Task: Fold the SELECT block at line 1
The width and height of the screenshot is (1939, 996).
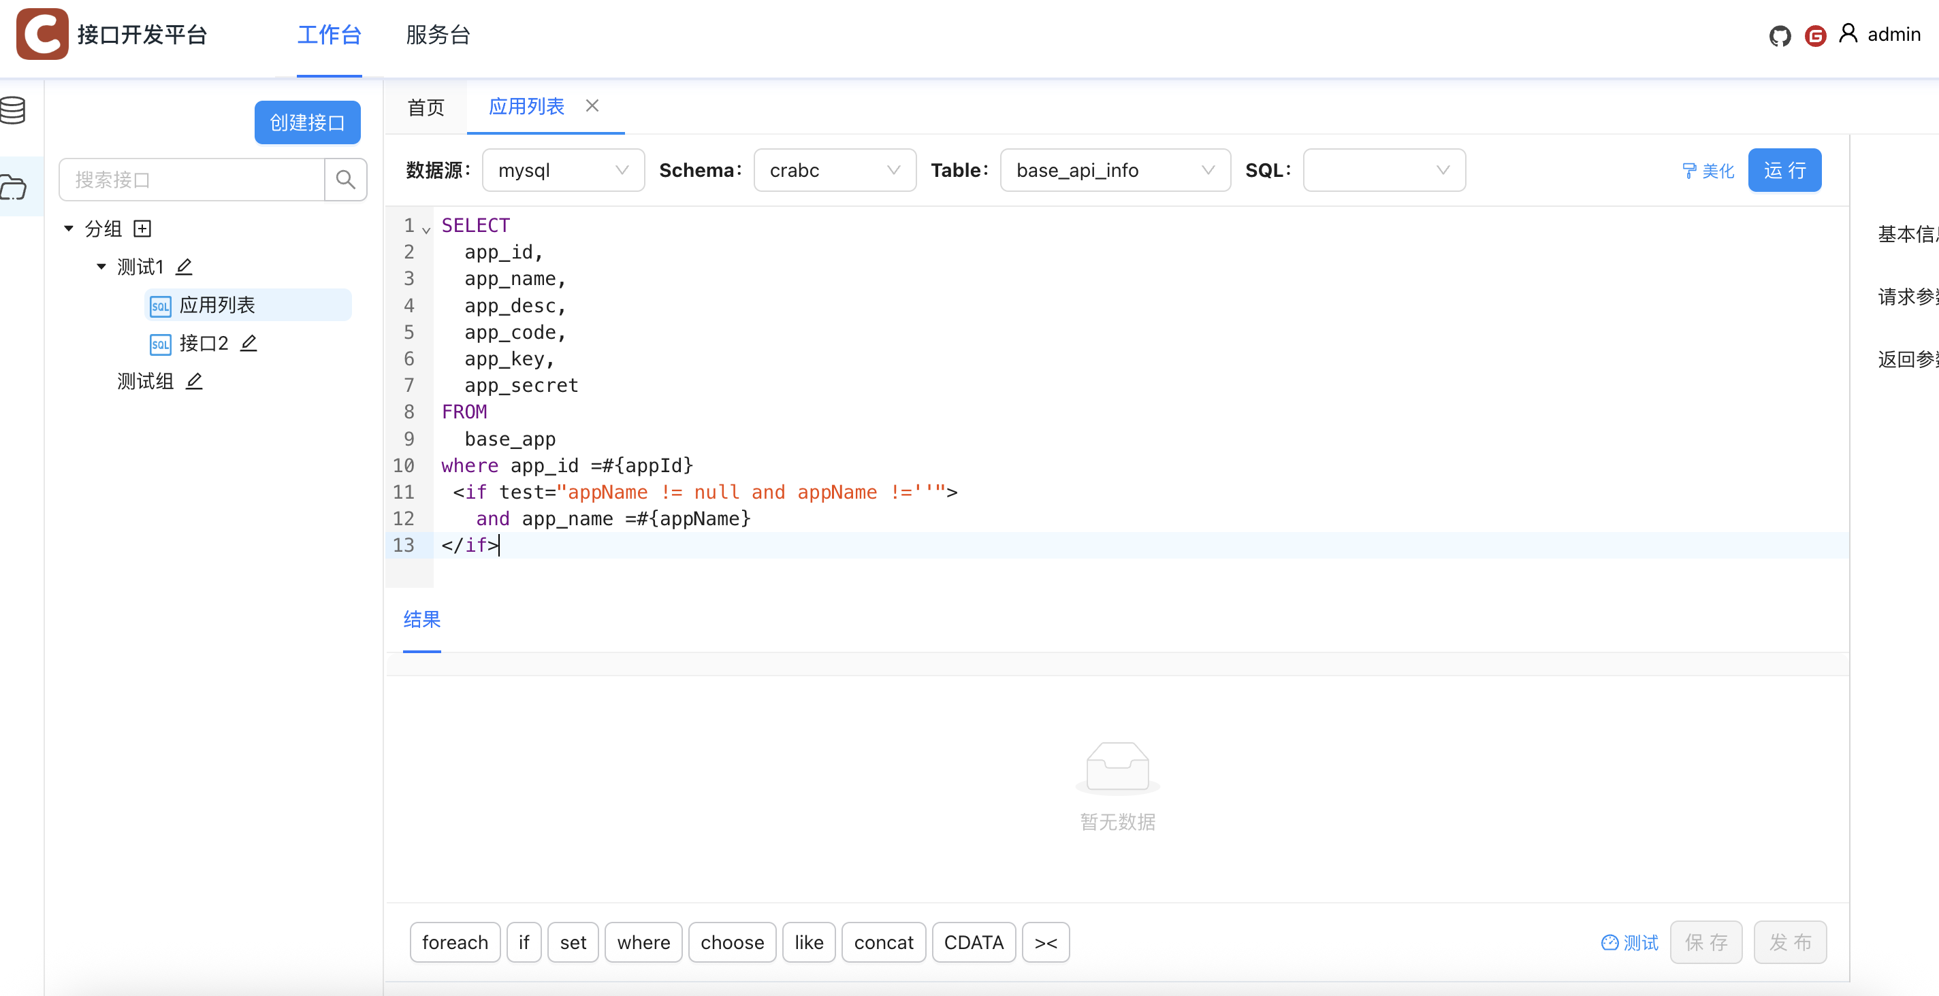Action: point(426,229)
